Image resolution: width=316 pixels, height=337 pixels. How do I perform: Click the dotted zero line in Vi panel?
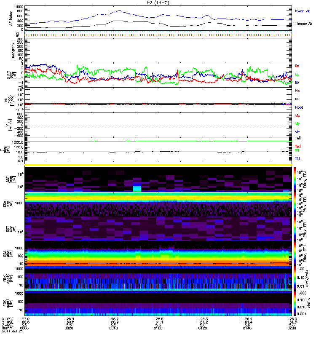(158, 125)
